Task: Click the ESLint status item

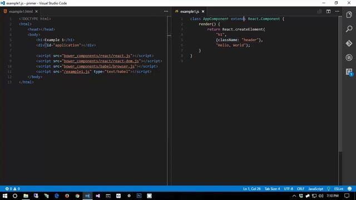Action: tap(339, 189)
